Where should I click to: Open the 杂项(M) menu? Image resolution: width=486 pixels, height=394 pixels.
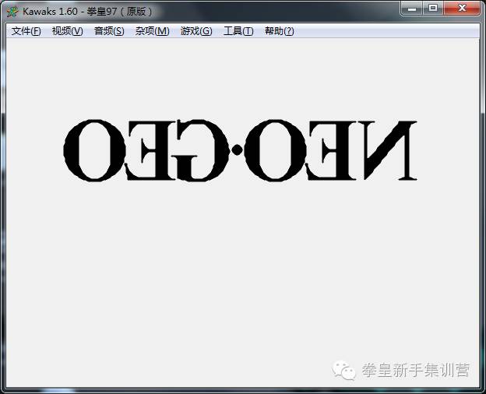tap(152, 31)
